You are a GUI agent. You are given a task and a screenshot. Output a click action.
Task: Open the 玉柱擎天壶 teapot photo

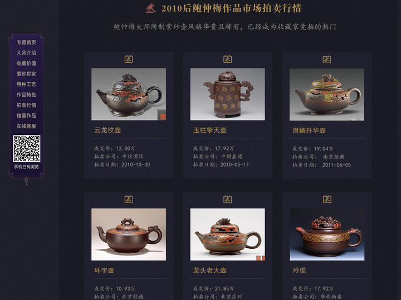point(228,94)
